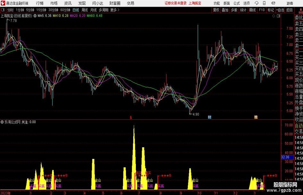Click the 标记 mark toolbar button
The width and height of the screenshot is (303, 195).
pyautogui.click(x=271, y=10)
